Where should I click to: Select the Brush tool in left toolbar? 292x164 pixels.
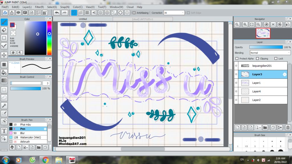click(4, 22)
